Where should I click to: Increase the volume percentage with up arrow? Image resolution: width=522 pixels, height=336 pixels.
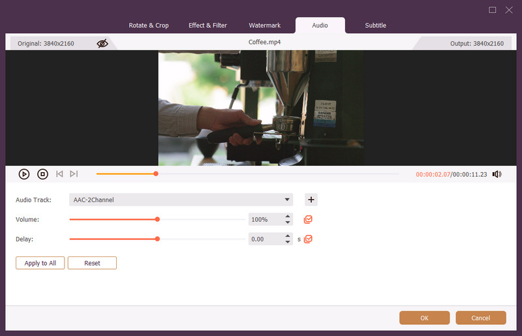coord(288,217)
